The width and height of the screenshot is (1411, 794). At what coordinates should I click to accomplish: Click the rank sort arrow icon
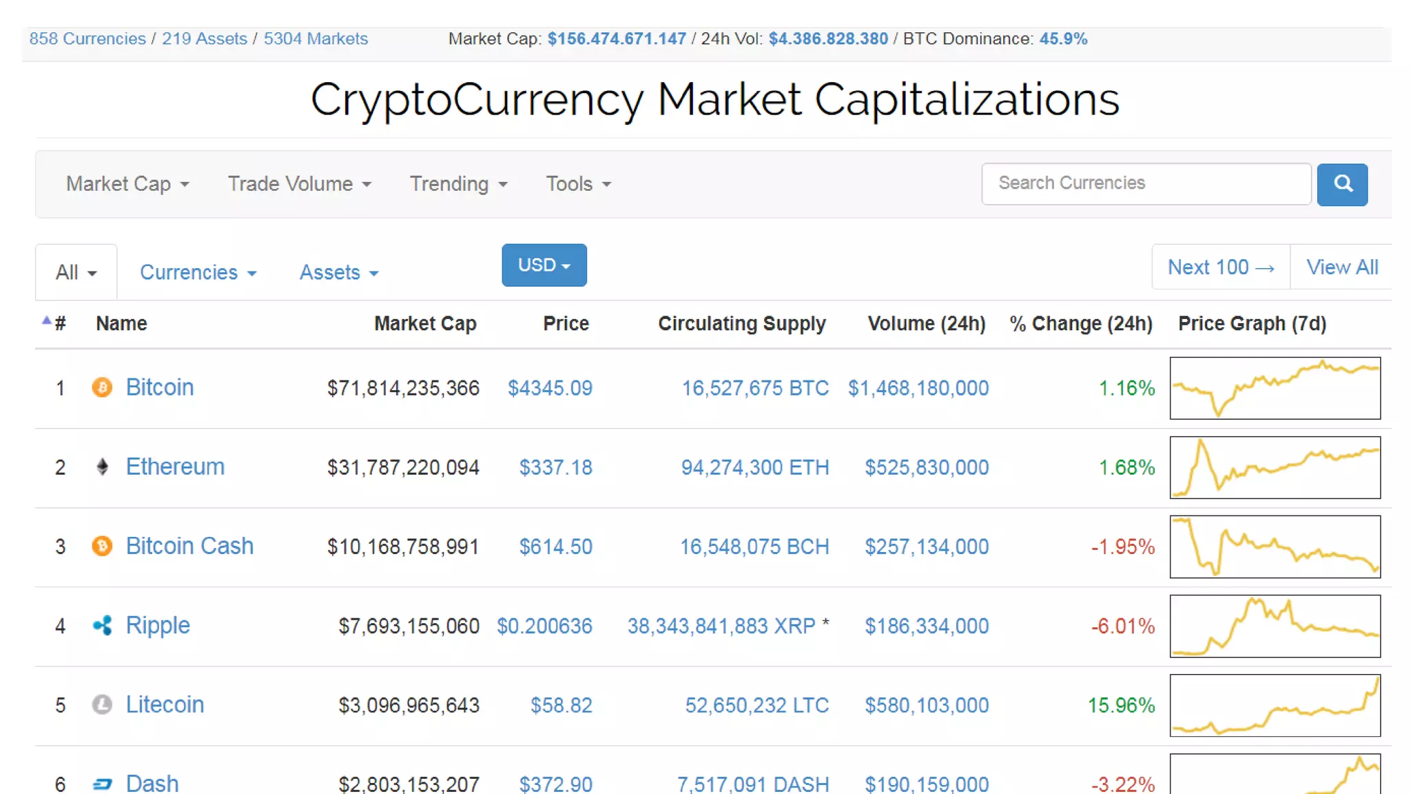pyautogui.click(x=46, y=320)
